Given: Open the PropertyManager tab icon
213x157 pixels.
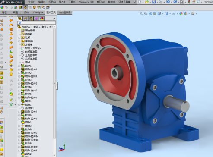Looking at the screenshot, I should pos(25,19).
